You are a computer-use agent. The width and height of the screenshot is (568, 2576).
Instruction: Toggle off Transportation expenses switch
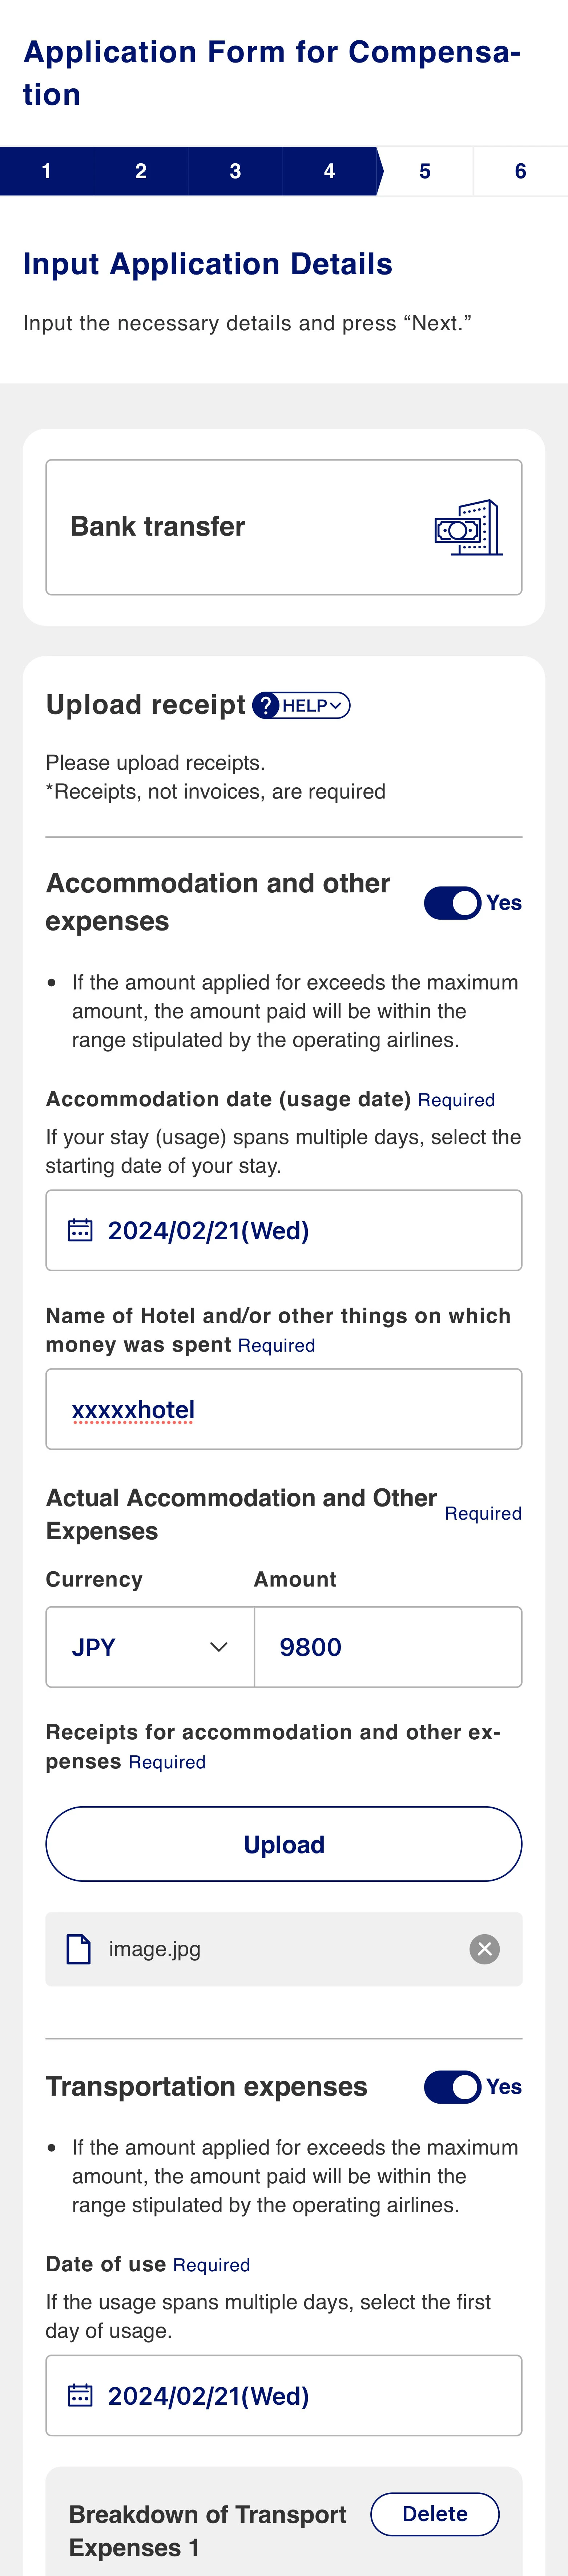click(x=453, y=2087)
